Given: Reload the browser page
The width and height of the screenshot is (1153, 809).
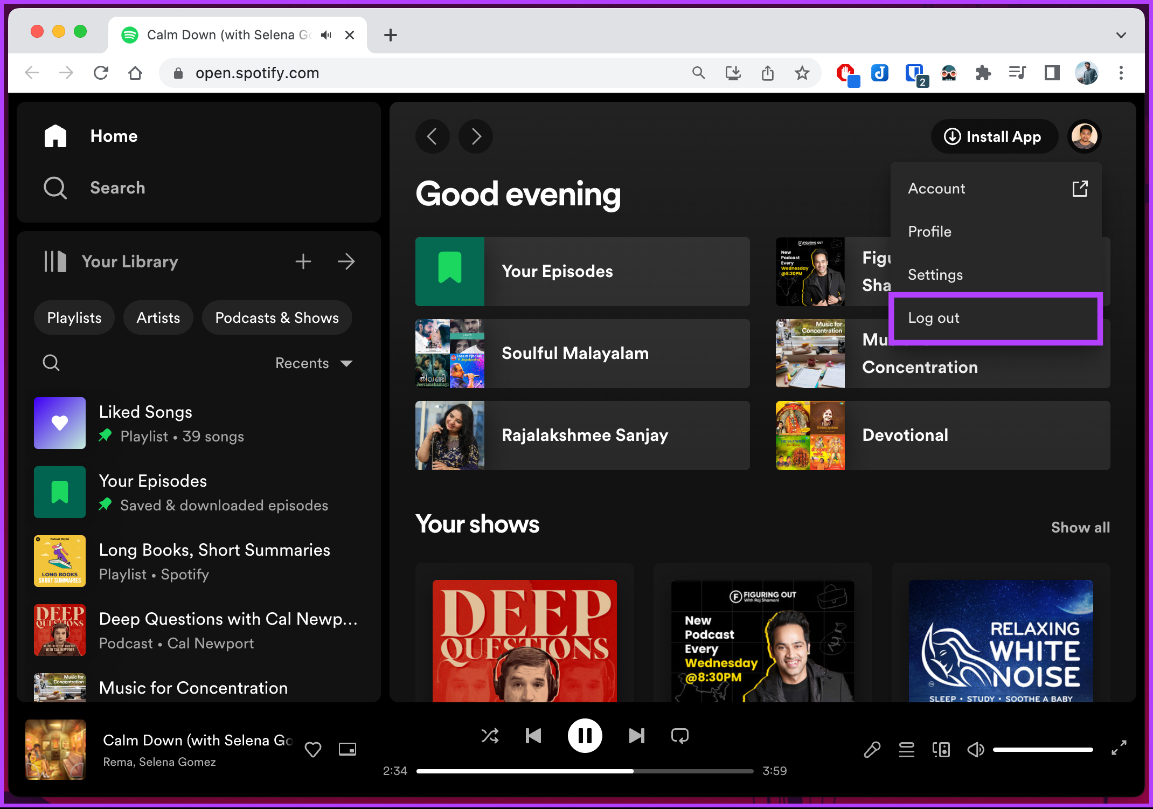Looking at the screenshot, I should 101,73.
